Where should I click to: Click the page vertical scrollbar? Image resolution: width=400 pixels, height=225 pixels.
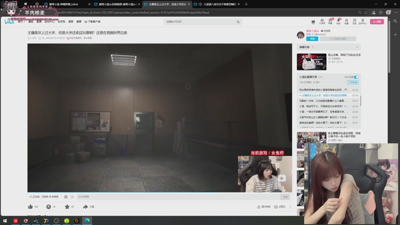tap(389, 46)
